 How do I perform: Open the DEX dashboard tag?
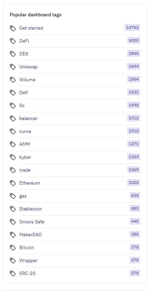tap(24, 54)
